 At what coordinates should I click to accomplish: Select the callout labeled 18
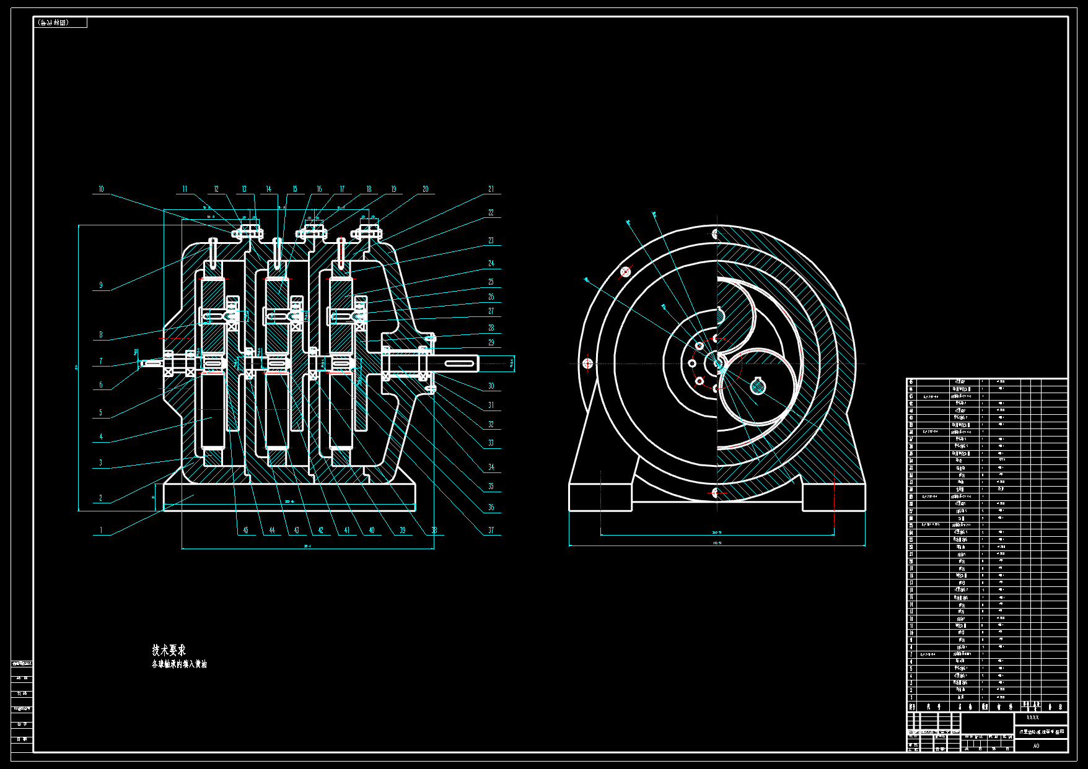coord(369,189)
